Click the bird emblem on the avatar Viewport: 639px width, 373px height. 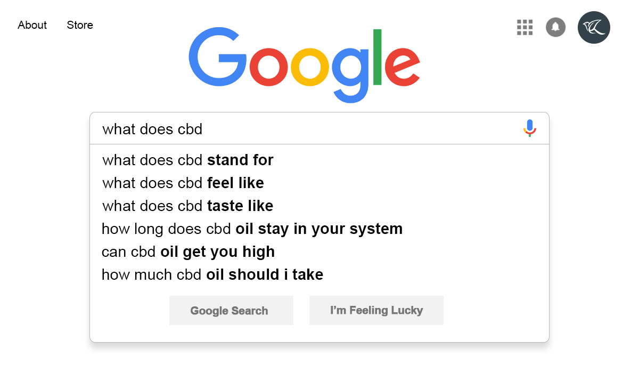(594, 27)
